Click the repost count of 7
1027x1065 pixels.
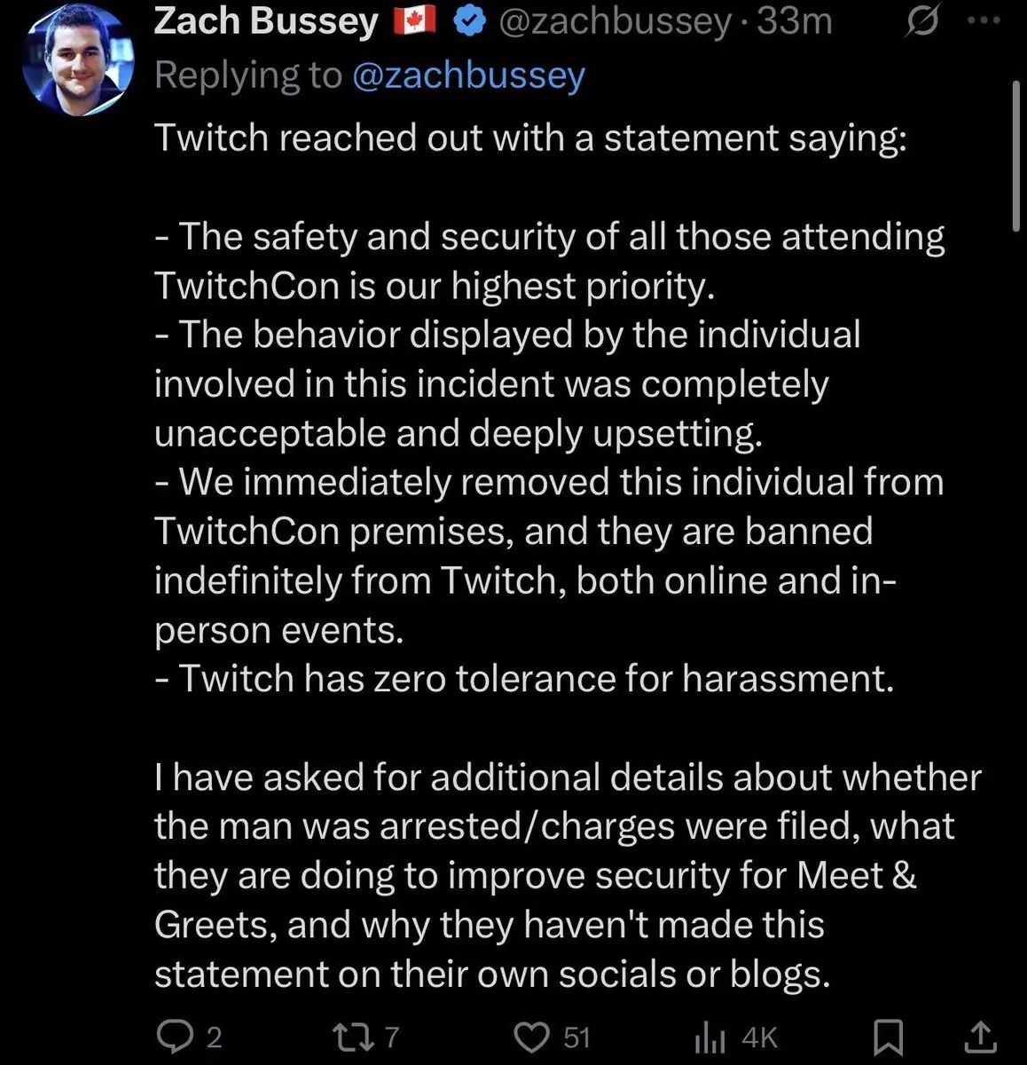tap(392, 1037)
